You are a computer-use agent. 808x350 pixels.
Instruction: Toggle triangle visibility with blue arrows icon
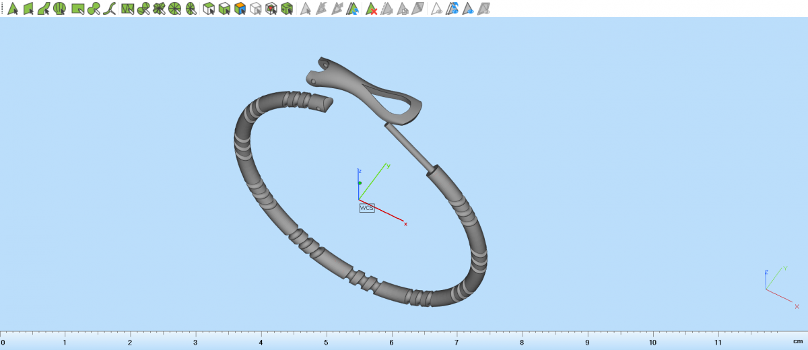click(452, 9)
